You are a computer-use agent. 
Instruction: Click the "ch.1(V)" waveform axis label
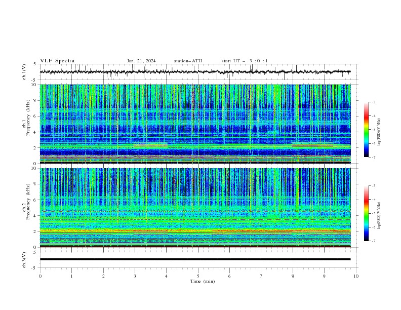pyautogui.click(x=24, y=72)
